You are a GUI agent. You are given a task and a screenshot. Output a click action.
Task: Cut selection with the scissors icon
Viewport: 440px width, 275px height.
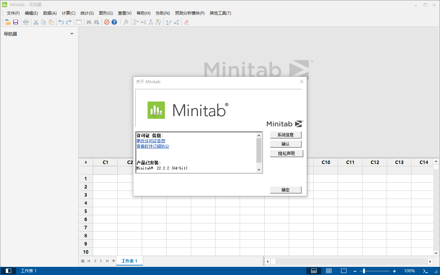pyautogui.click(x=36, y=22)
